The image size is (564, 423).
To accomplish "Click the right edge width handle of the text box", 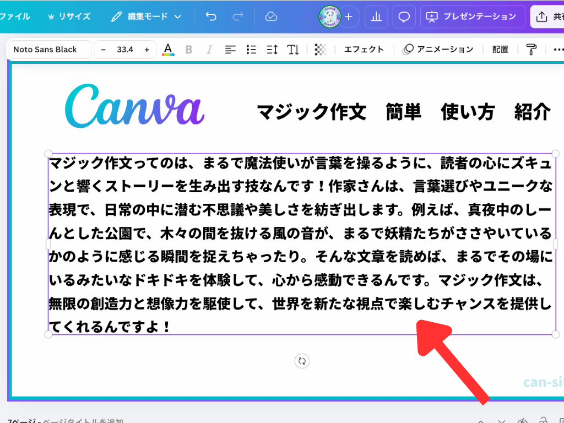I will click(x=556, y=244).
